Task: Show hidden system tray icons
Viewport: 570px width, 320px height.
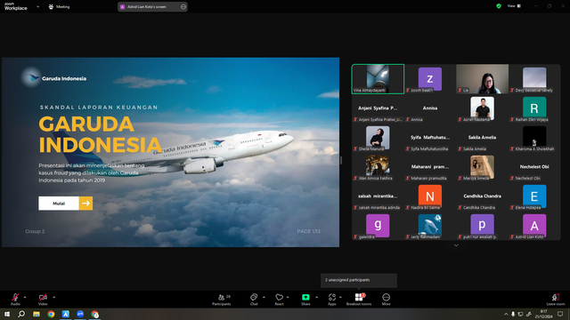Action: 506,314
